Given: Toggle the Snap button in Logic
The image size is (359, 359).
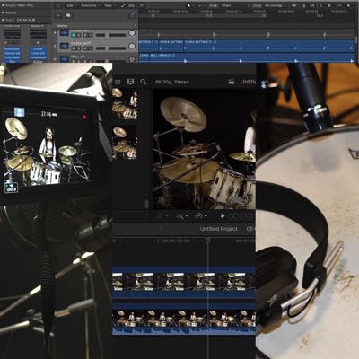Looking at the screenshot, I should [213, 5].
